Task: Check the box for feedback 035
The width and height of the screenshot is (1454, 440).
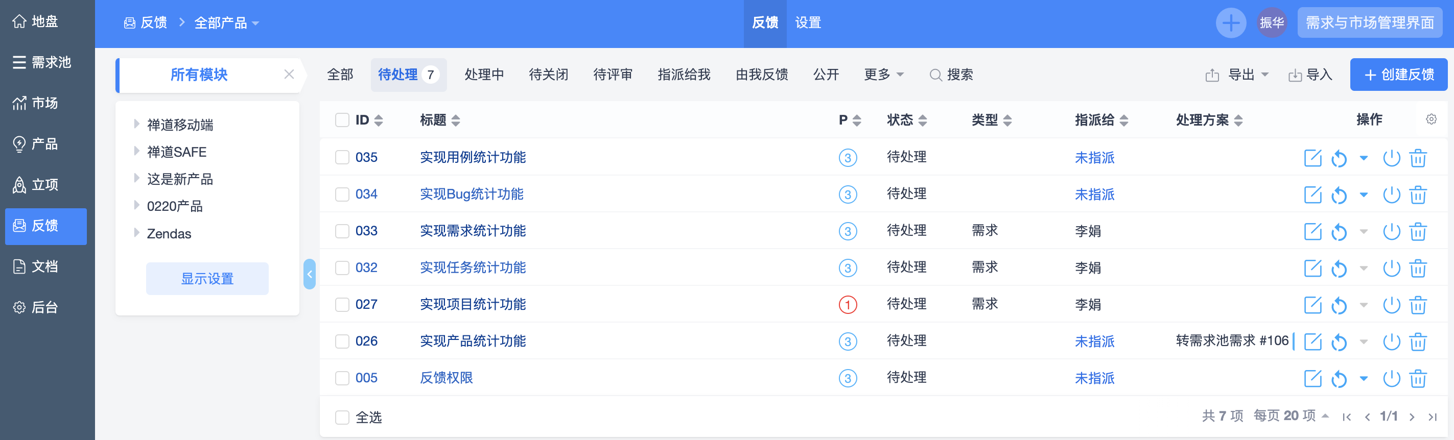Action: point(342,157)
